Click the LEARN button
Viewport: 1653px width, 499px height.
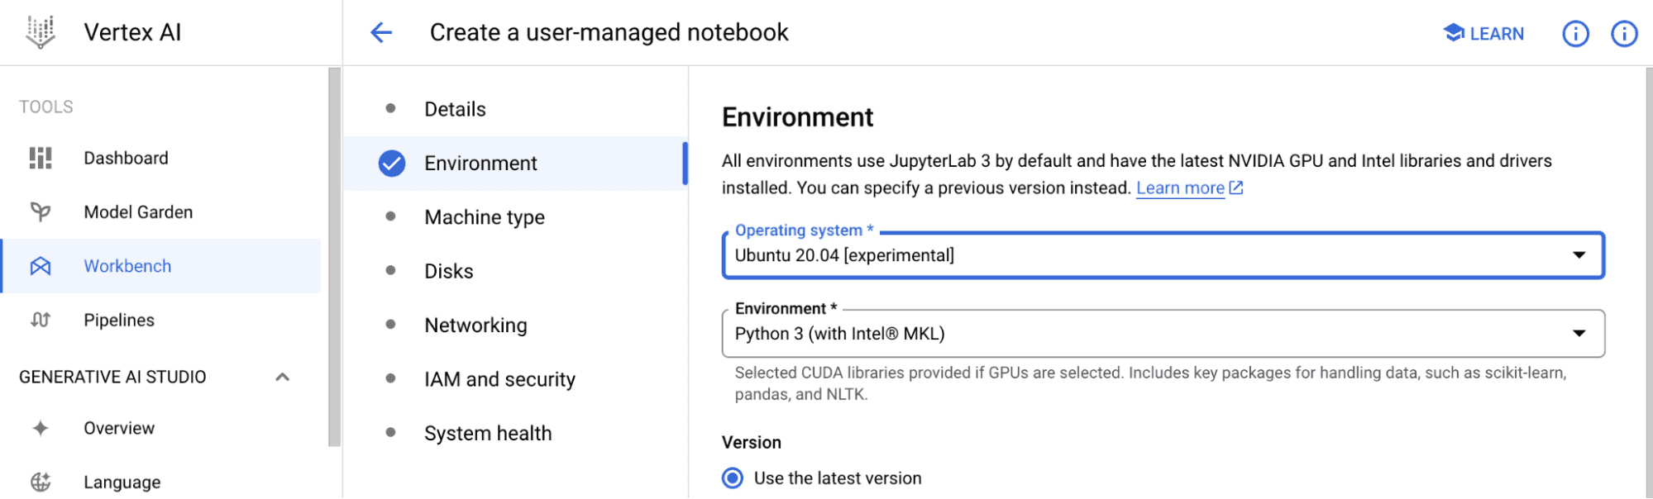click(x=1483, y=33)
